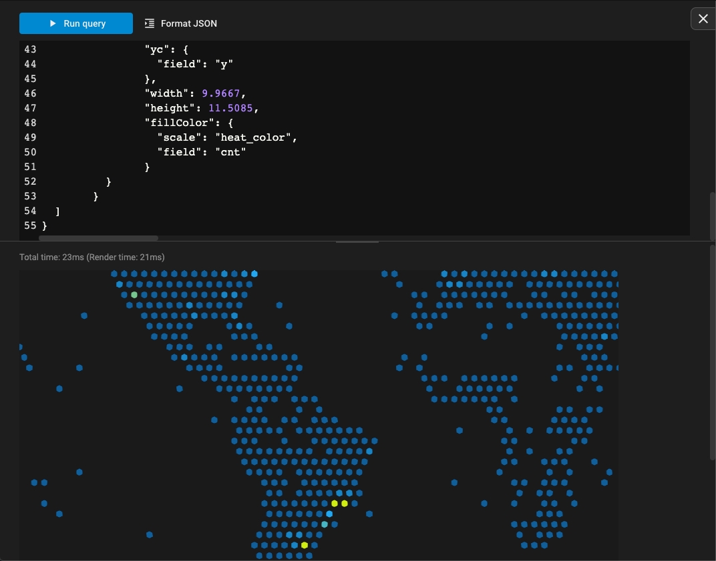716x561 pixels.
Task: Click the "heat_color" scale string
Action: pos(253,137)
